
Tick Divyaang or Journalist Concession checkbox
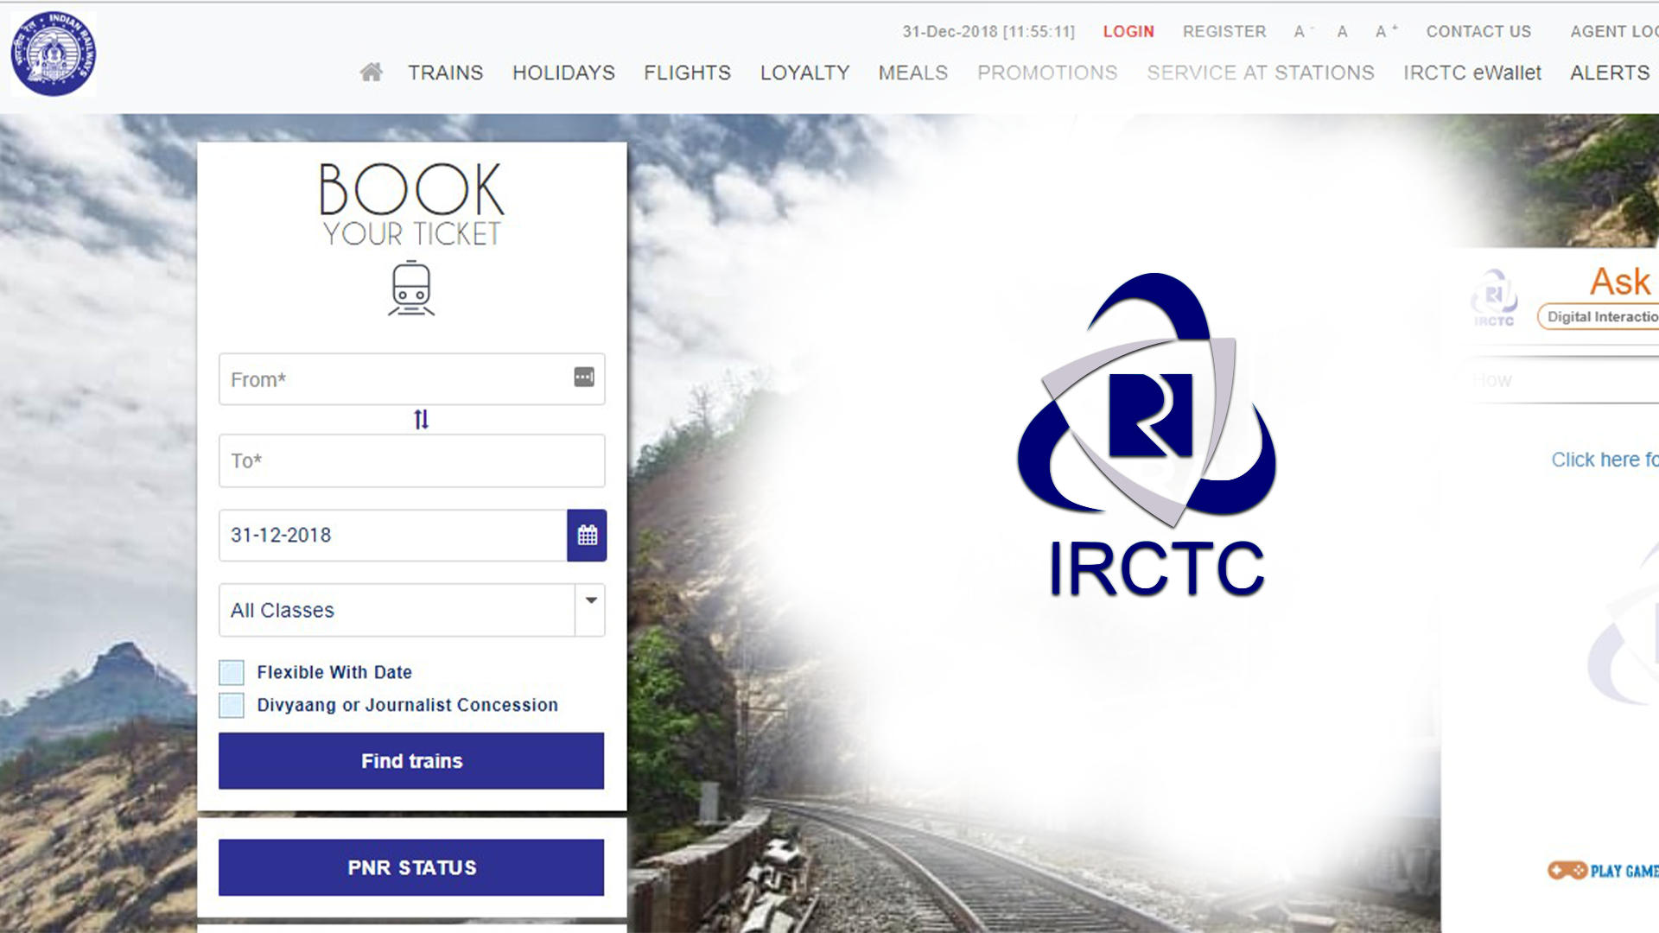pyautogui.click(x=232, y=705)
